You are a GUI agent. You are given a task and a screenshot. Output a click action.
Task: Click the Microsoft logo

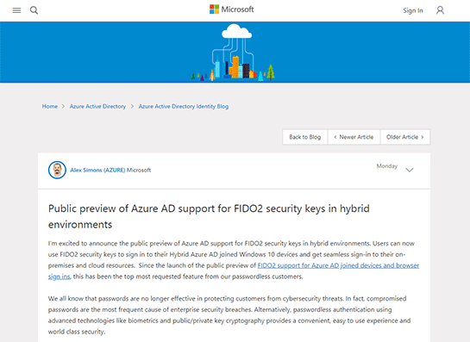point(232,9)
